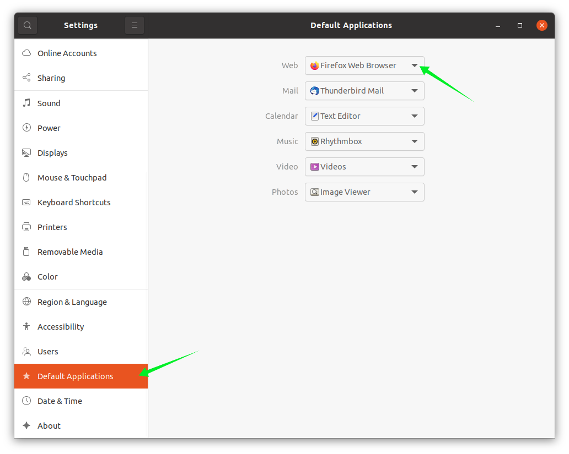Click the Rhythmbox icon in Music selector
The height and width of the screenshot is (454, 569).
(x=315, y=141)
